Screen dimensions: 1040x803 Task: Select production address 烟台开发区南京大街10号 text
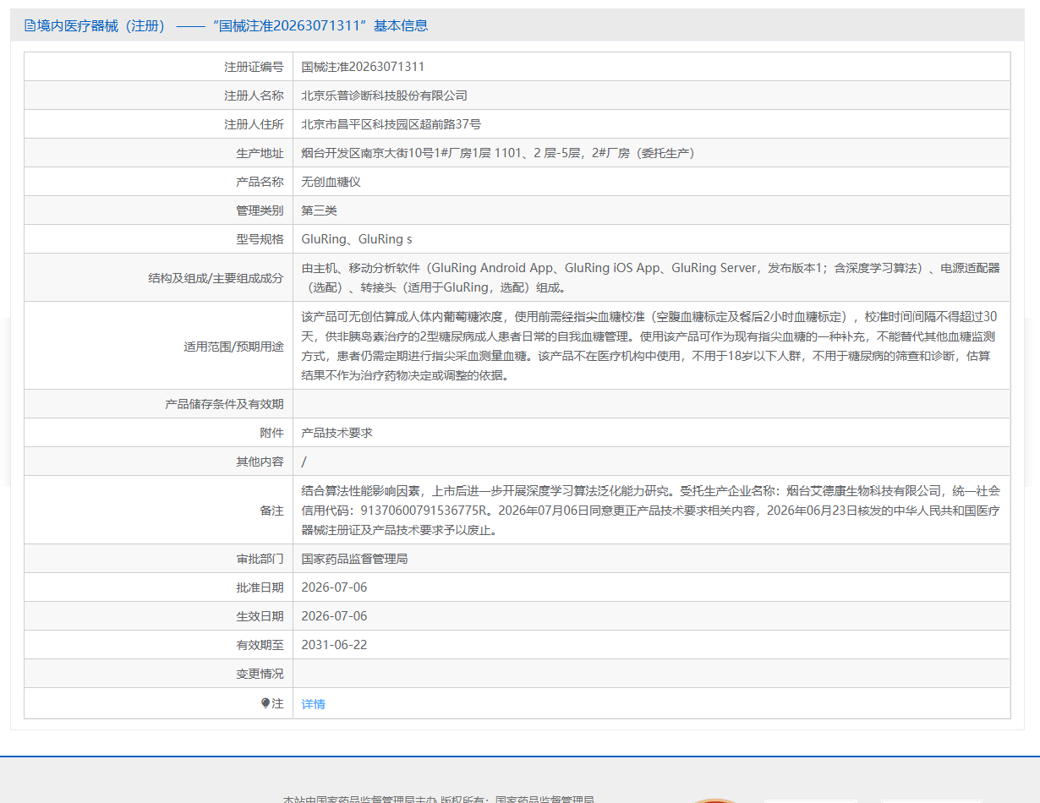[498, 153]
